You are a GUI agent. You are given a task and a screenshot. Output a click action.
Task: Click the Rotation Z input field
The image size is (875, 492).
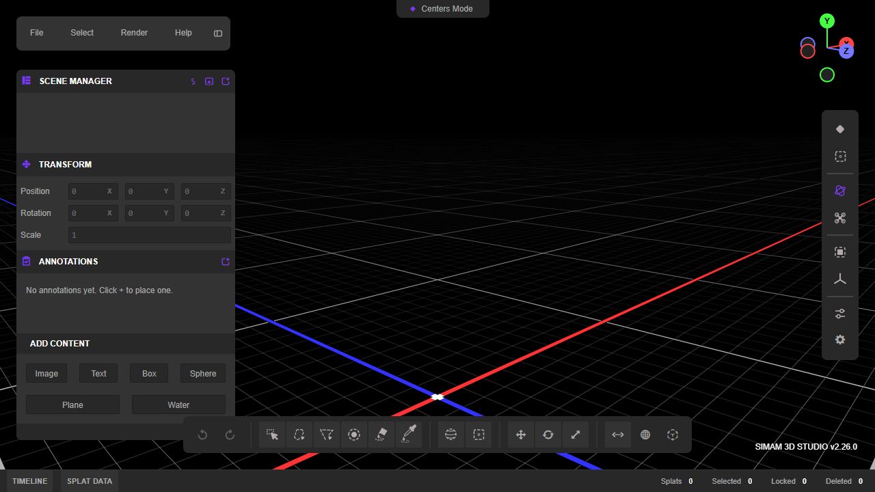(x=206, y=213)
